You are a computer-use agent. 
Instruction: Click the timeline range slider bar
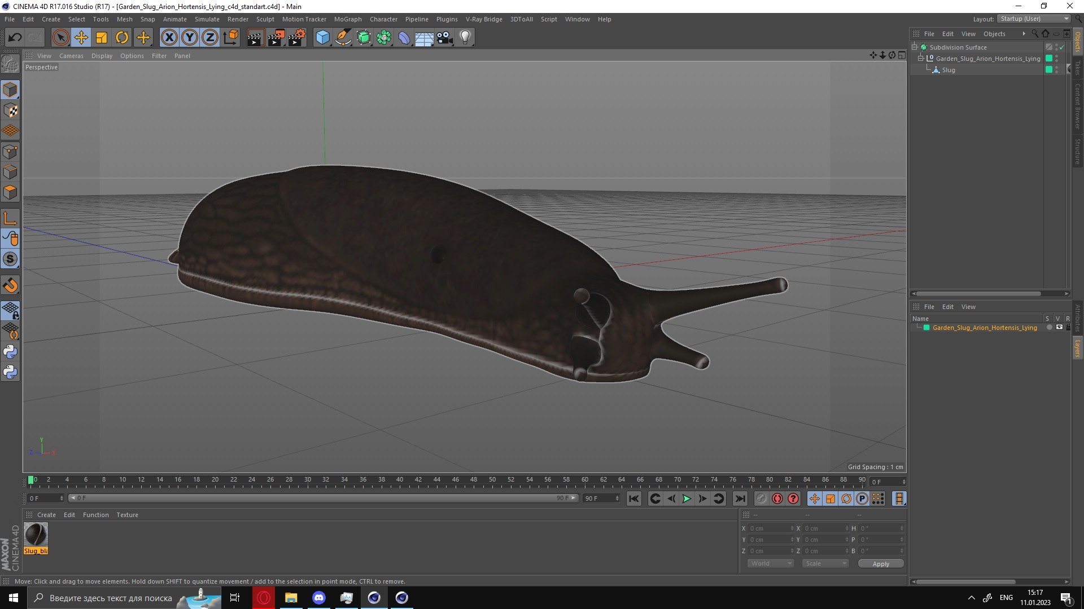coord(324,498)
